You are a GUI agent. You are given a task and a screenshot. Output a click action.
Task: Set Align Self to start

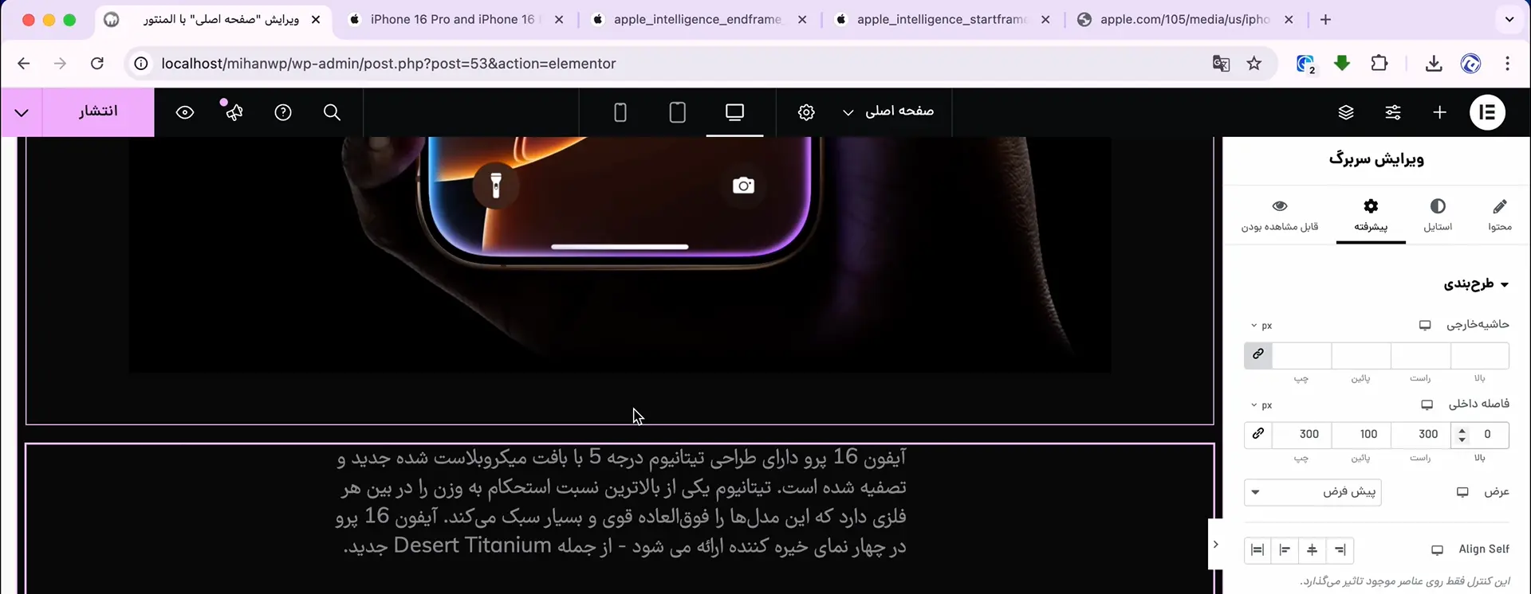tap(1340, 550)
